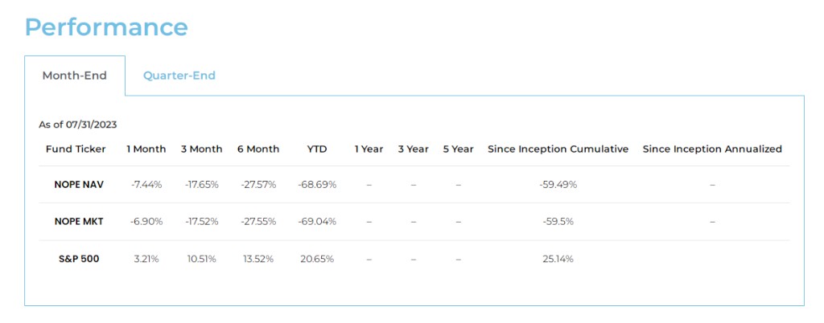Click the 5 Year column header

tap(458, 149)
